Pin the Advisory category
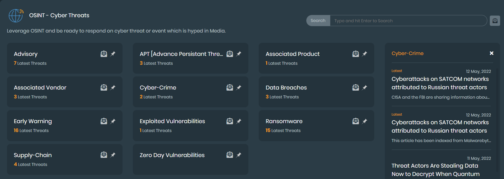 [x=113, y=54]
